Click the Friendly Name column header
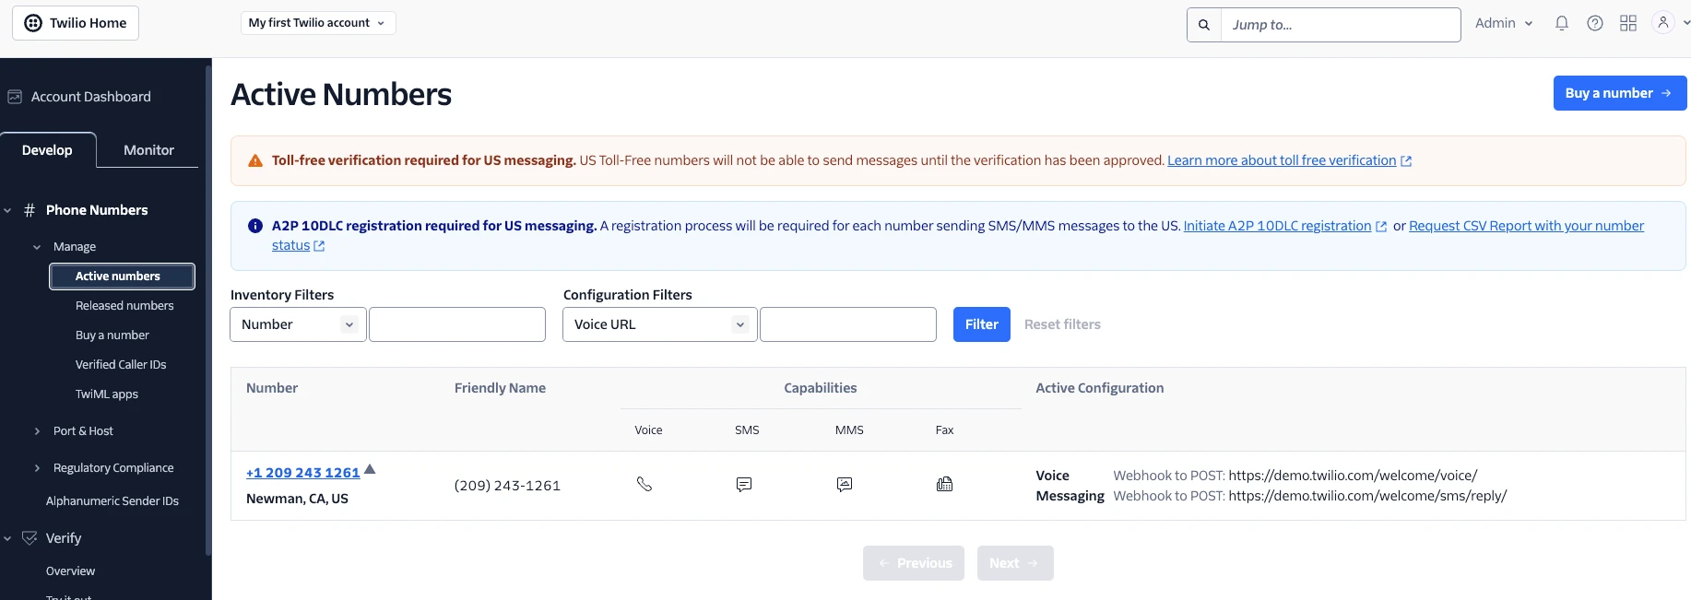The height and width of the screenshot is (600, 1691). 500,388
